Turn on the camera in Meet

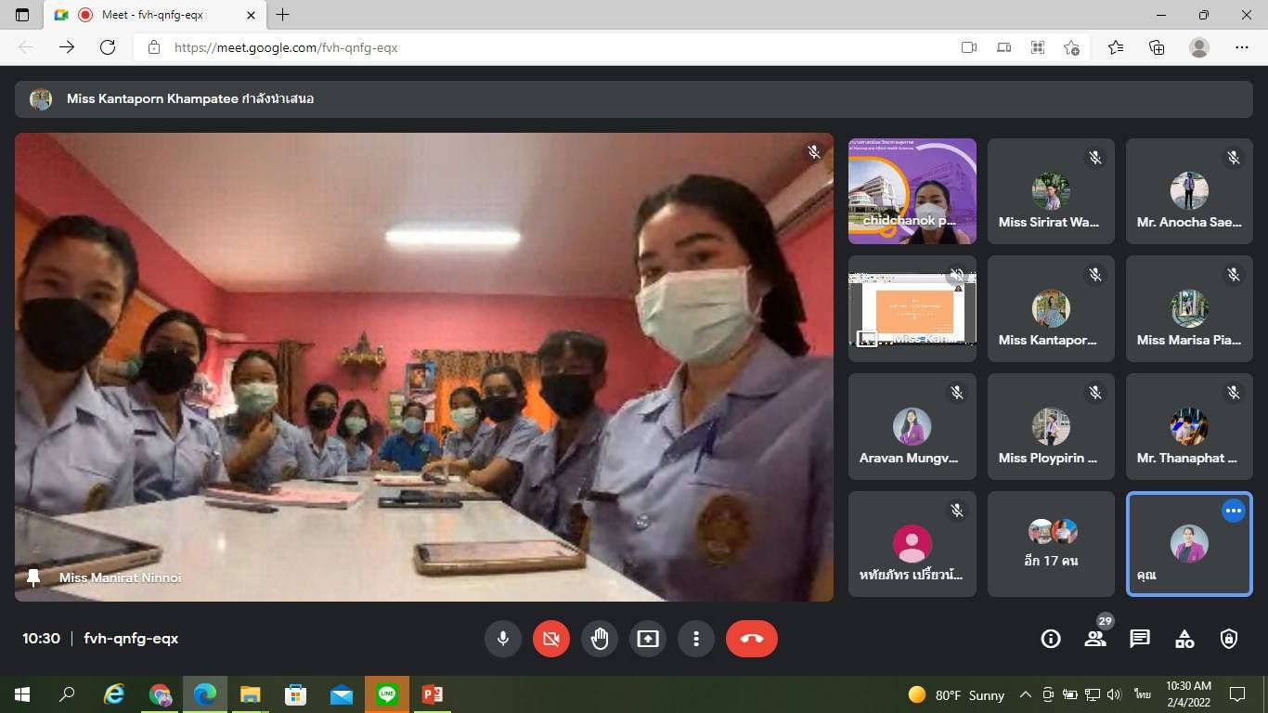point(551,639)
